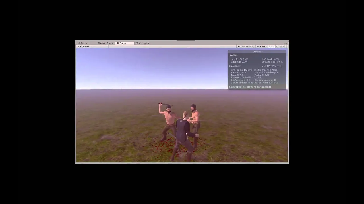The width and height of the screenshot is (364, 204).
Task: Click the Tris: 807.9k statistic
Action: pyautogui.click(x=237, y=75)
